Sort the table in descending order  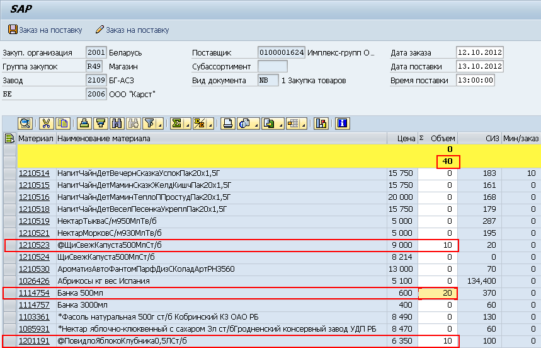(101, 124)
